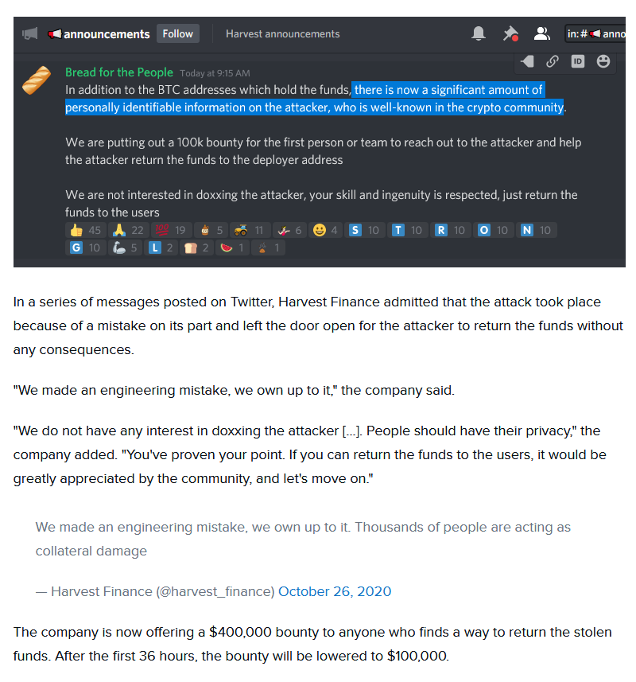The width and height of the screenshot is (636, 682).
Task: Open the member list icon
Action: (x=541, y=33)
